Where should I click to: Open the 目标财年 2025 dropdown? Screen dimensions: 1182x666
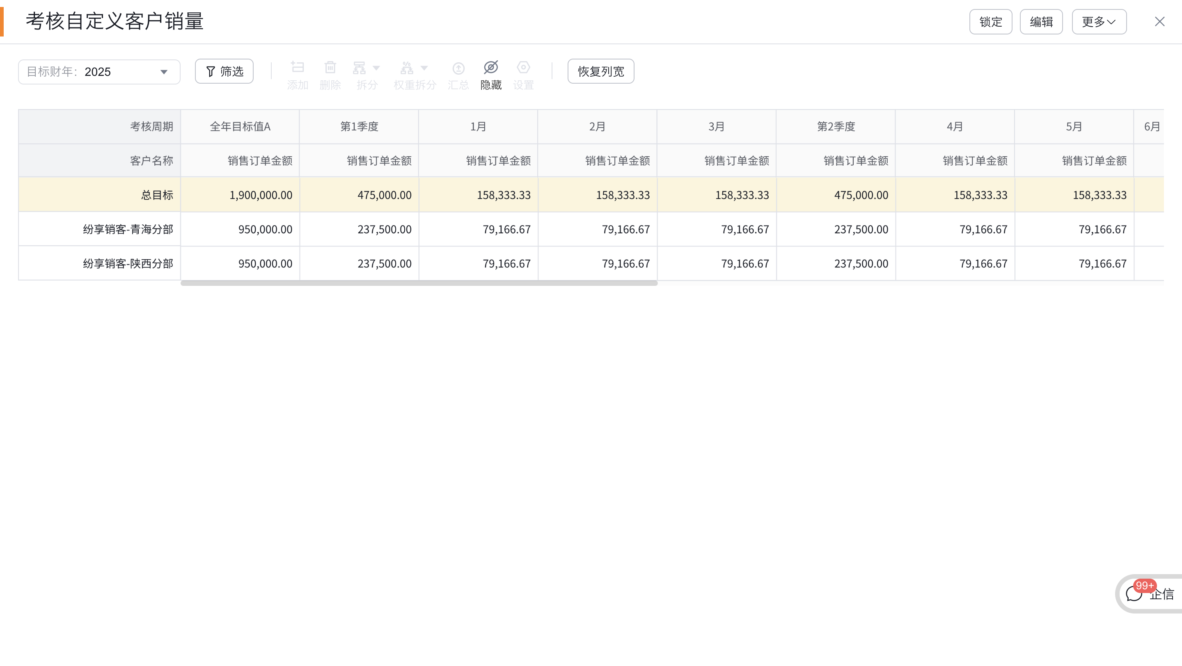(99, 72)
